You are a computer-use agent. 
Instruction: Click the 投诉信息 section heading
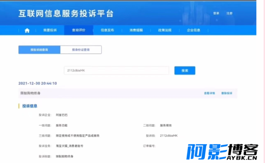pyautogui.click(x=30, y=106)
